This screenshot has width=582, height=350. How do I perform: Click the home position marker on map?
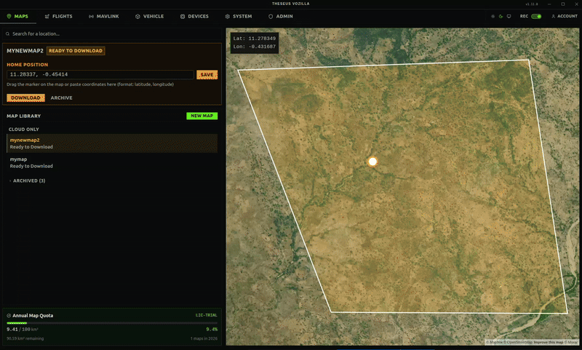coord(372,162)
